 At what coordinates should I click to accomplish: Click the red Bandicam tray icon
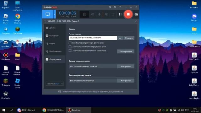160,110
